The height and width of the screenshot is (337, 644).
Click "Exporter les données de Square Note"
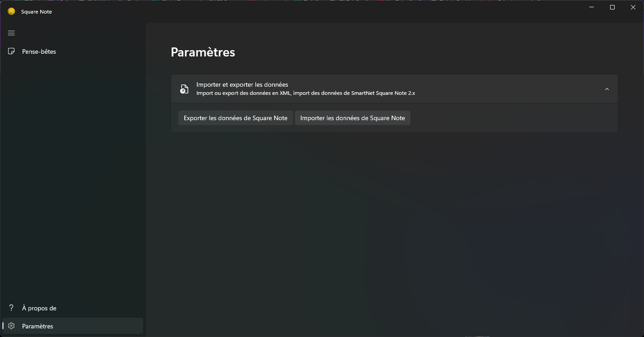pyautogui.click(x=235, y=118)
